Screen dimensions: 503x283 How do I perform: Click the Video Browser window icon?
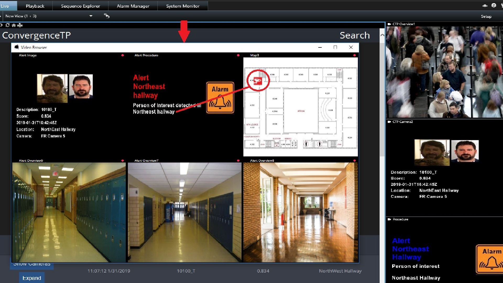point(17,47)
